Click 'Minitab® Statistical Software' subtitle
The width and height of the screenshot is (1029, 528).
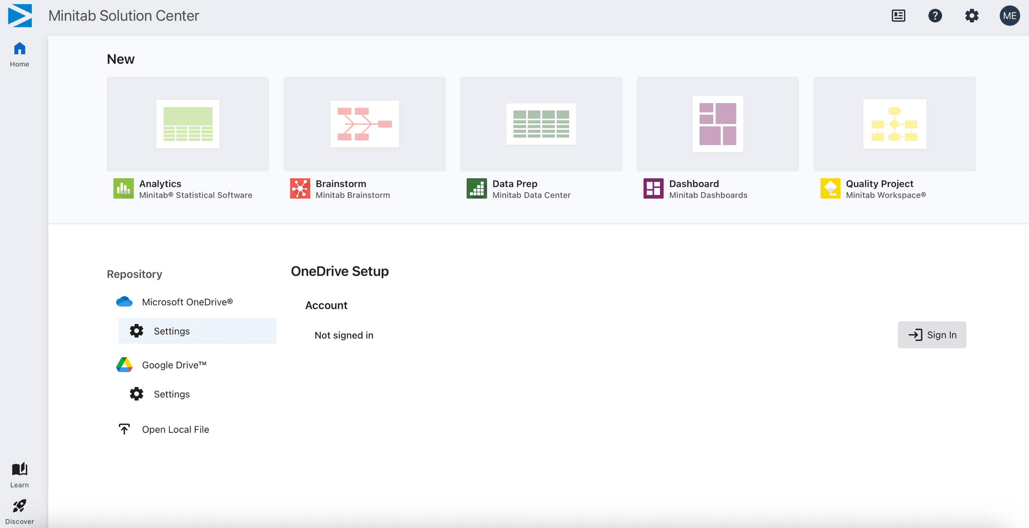[196, 195]
